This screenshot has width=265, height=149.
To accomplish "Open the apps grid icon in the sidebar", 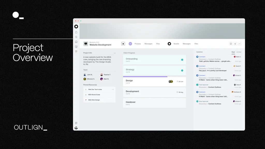I will click(76, 51).
